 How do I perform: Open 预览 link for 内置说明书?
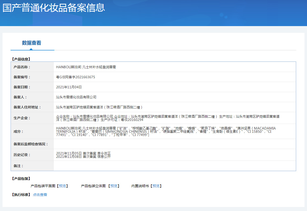click(x=156, y=186)
